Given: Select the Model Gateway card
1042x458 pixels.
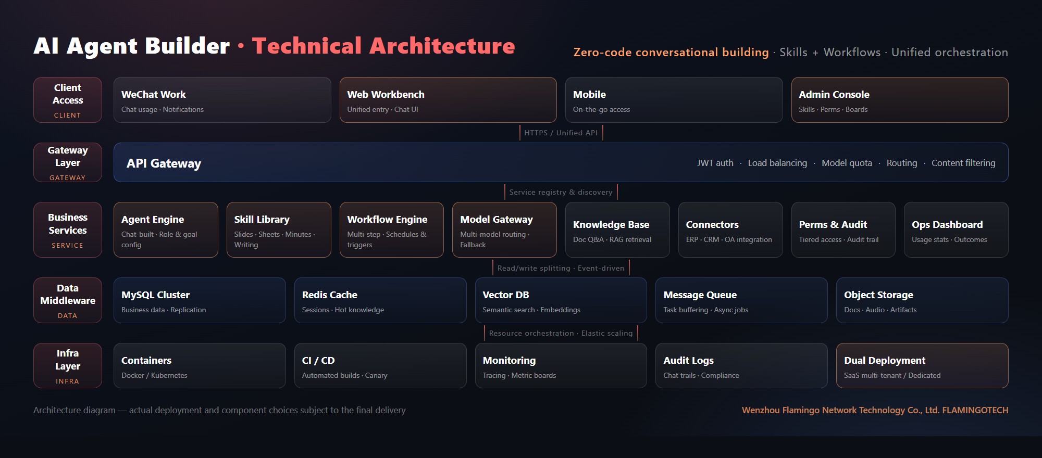Looking at the screenshot, I should (x=504, y=230).
